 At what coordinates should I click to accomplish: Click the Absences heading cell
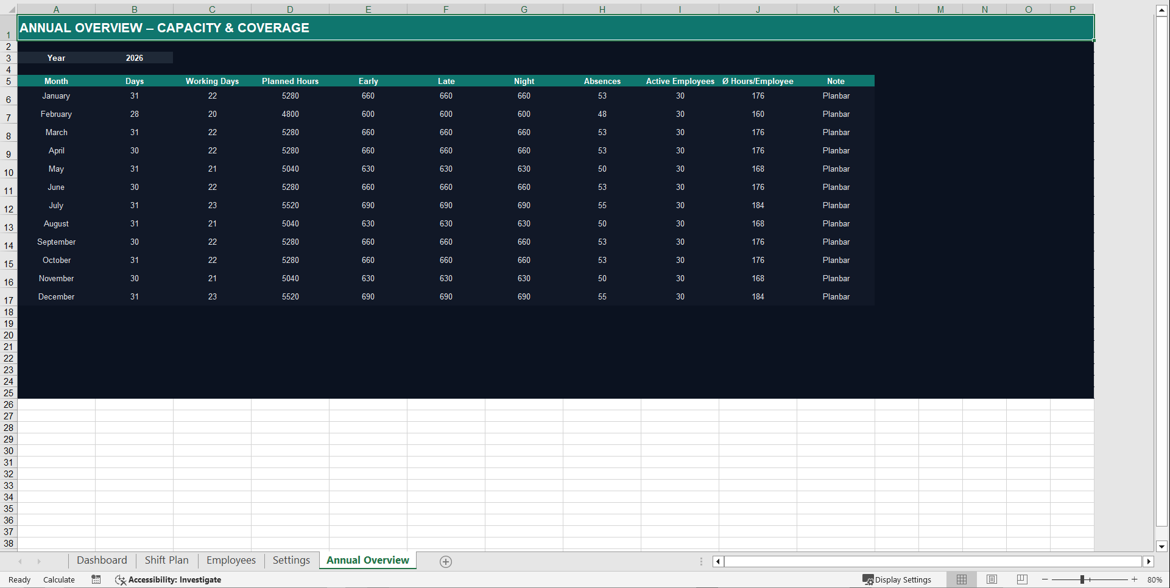tap(602, 81)
